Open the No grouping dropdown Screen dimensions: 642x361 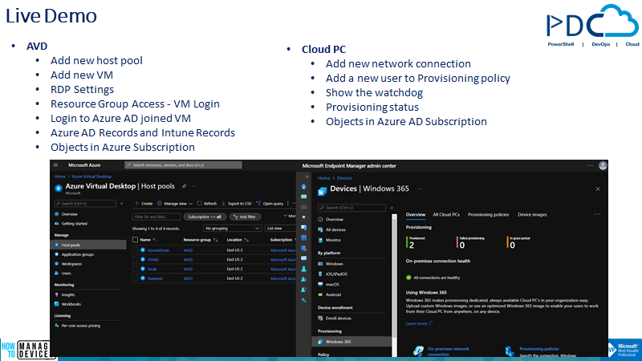click(x=232, y=229)
